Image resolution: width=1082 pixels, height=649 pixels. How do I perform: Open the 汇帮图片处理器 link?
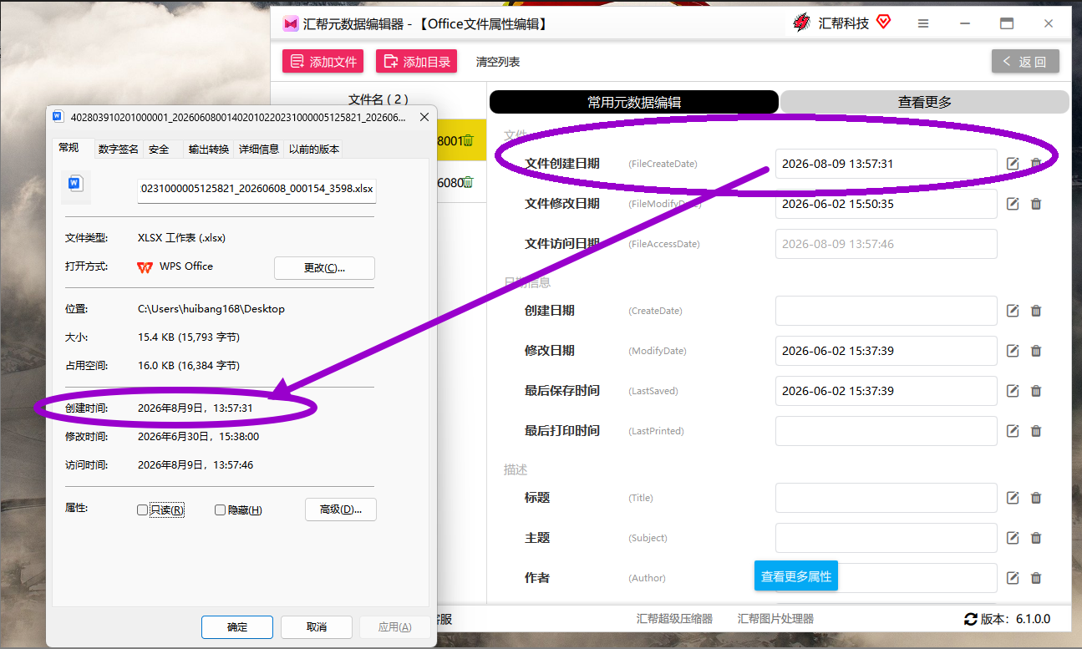coord(775,619)
